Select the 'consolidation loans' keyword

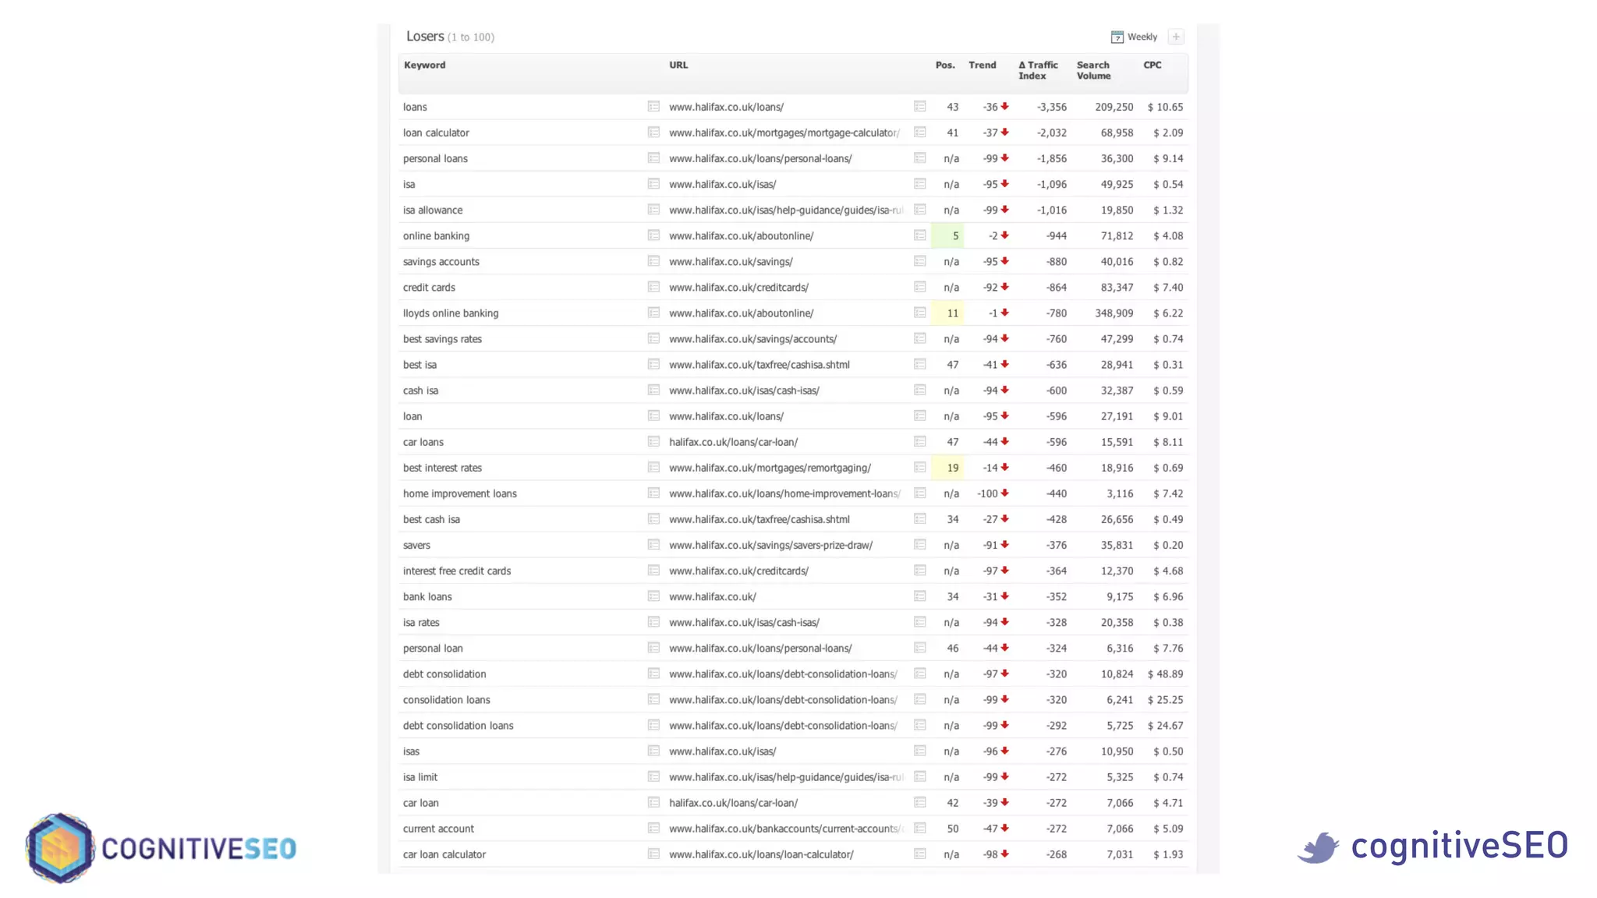coord(447,700)
